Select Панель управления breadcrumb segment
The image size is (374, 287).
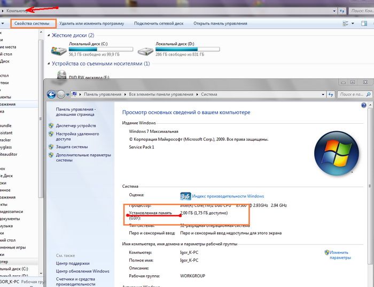point(103,94)
